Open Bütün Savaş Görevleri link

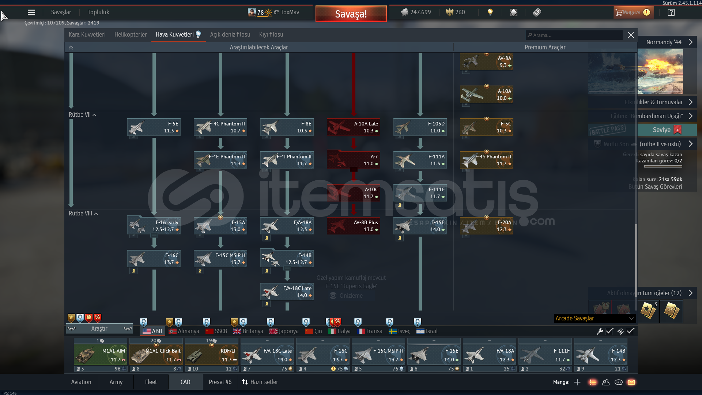[x=655, y=187]
